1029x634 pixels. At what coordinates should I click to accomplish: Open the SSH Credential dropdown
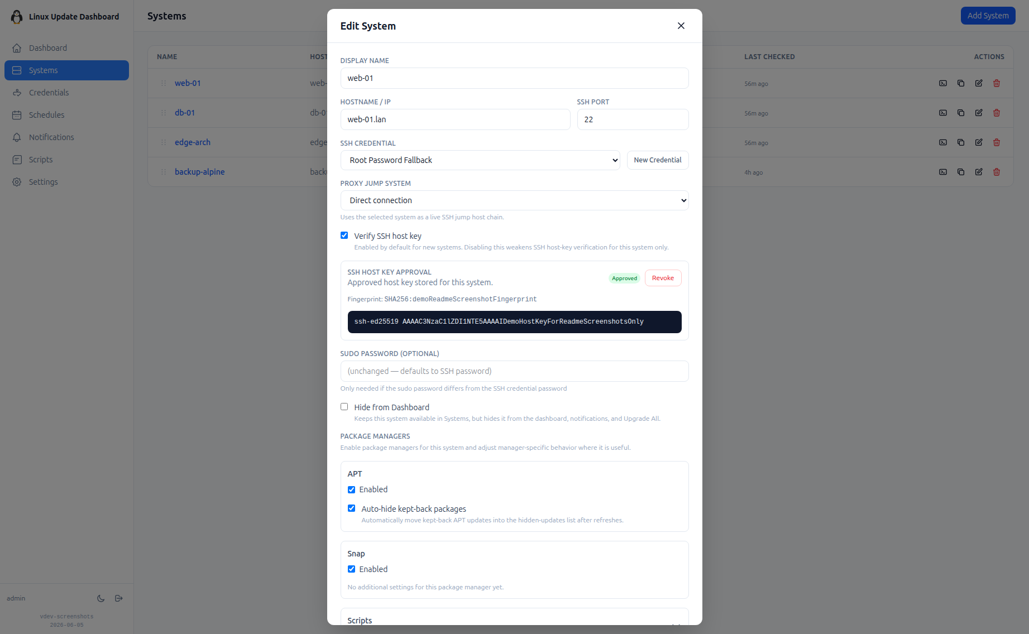tap(480, 160)
